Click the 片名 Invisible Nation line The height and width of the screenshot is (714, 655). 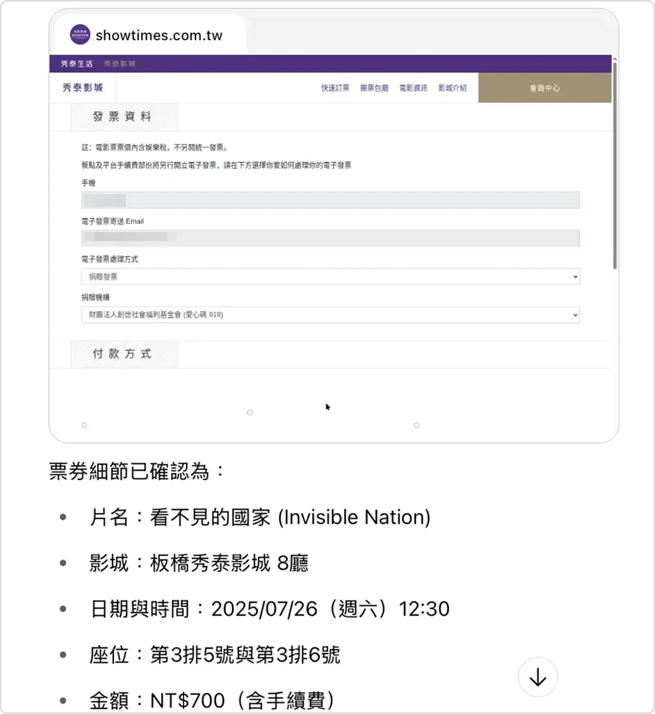click(260, 517)
